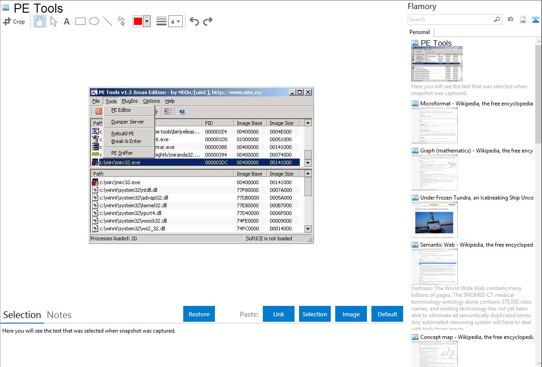Select the wsock32.dll module row
Viewport: 542px width, 367px height.
195,221
